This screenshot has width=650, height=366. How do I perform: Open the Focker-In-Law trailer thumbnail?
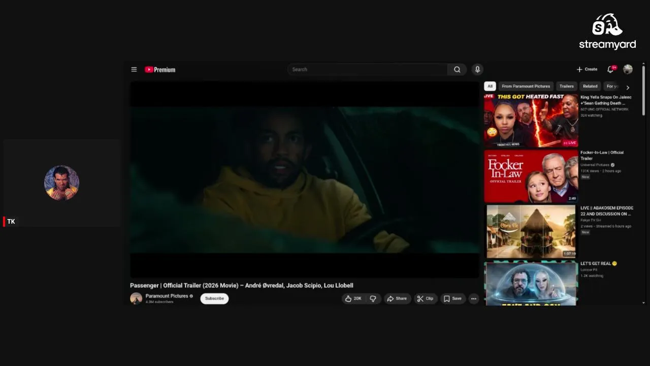[531, 176]
